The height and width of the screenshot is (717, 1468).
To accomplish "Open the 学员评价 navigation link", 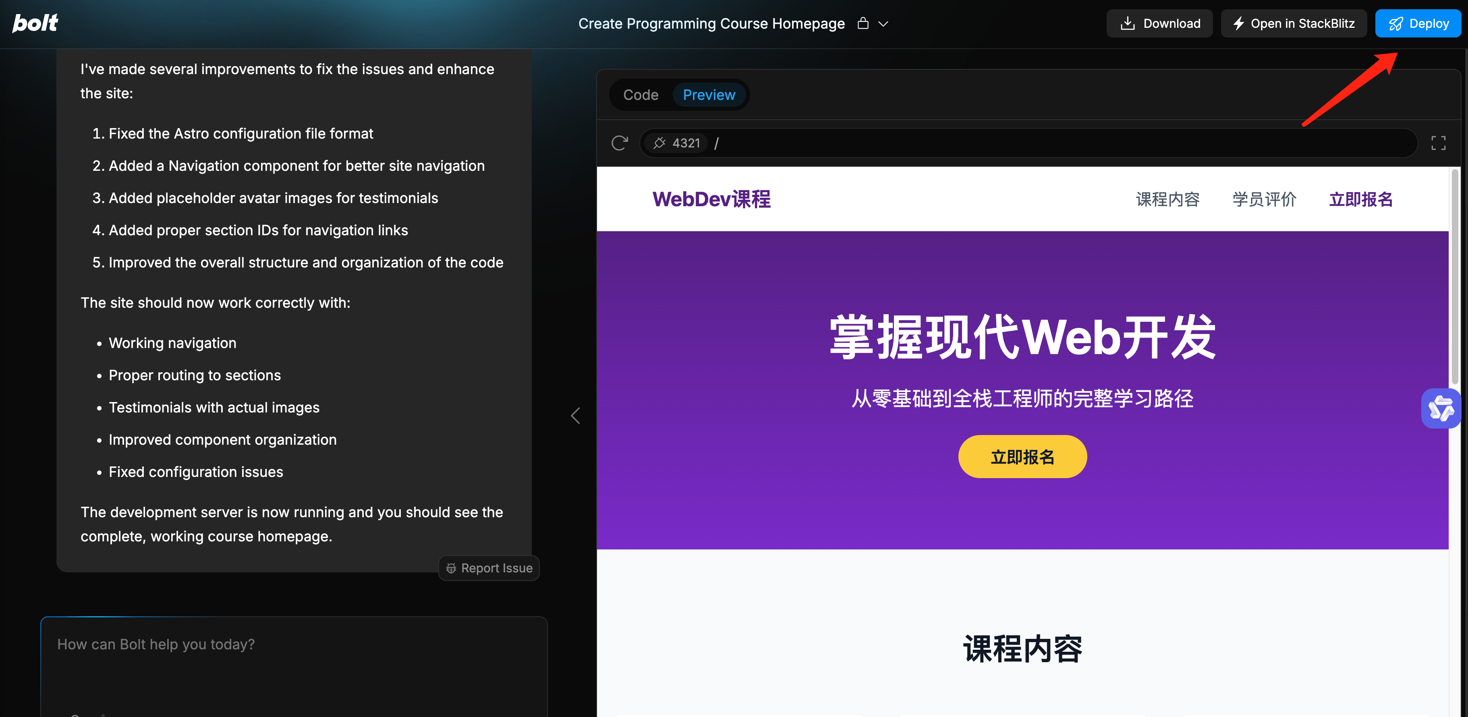I will [1264, 199].
